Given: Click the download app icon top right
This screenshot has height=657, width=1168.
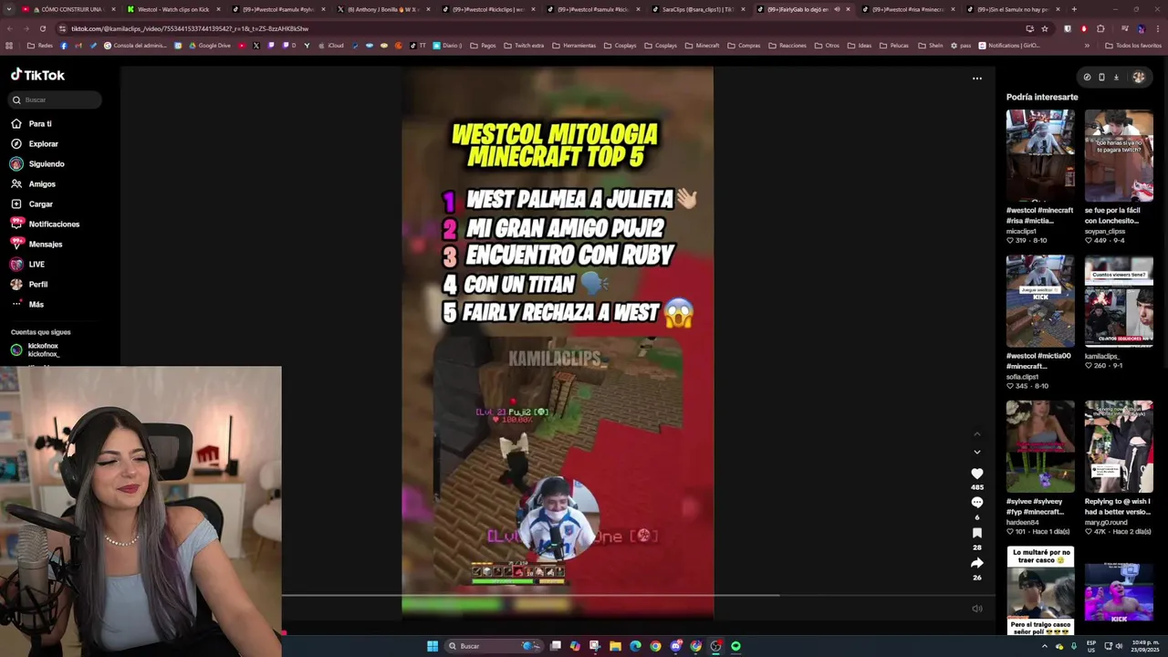Looking at the screenshot, I should coord(1116,78).
